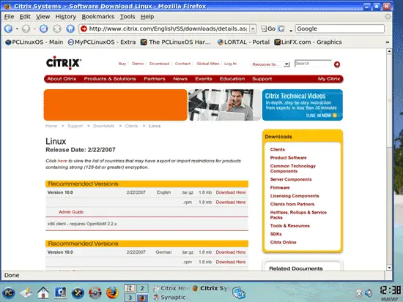Launch the red swirl application in taskbar
Image resolution: width=403 pixels, height=302 pixels.
click(95, 292)
